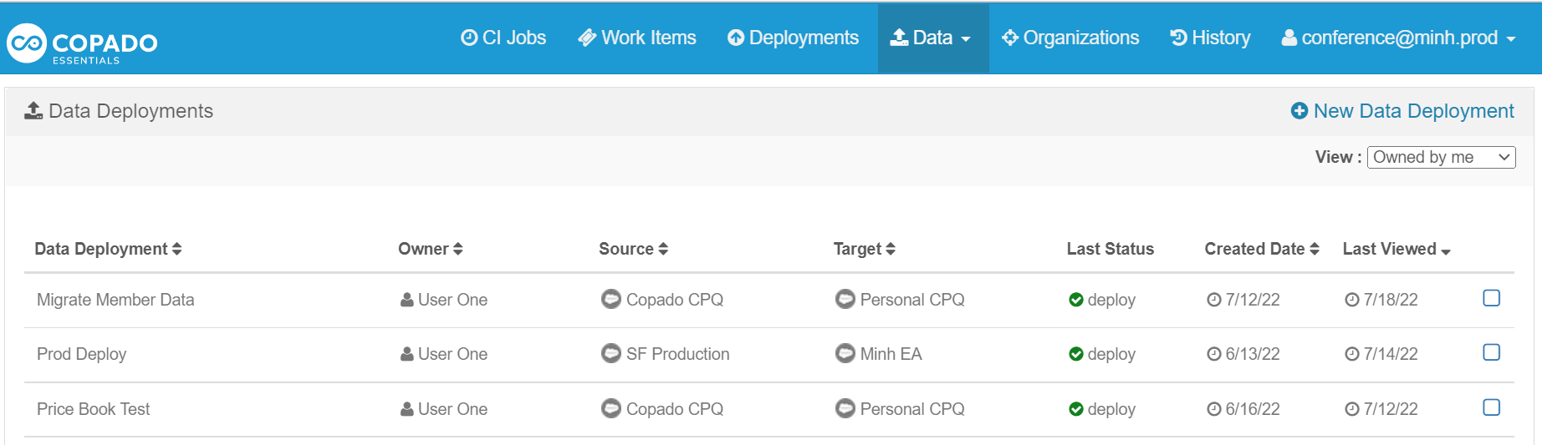Click the clock icon beside last viewed 7/14/22
This screenshot has height=445, width=1542.
(1352, 354)
